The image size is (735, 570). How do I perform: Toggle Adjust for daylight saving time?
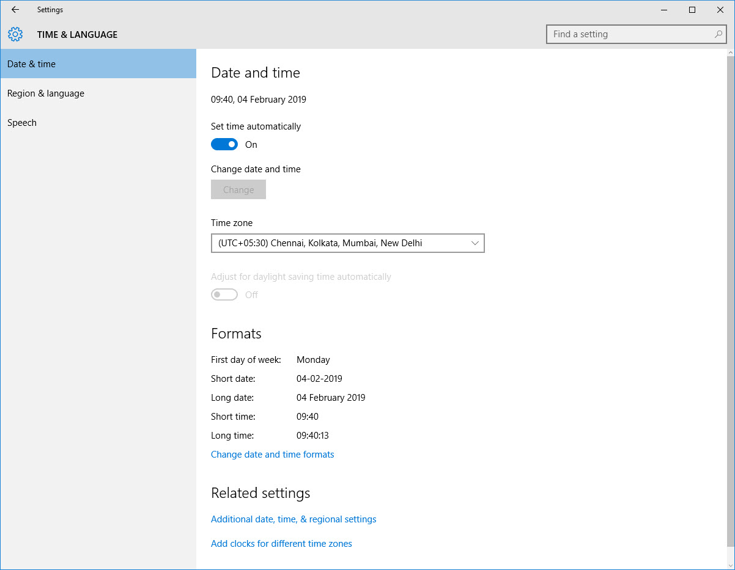pyautogui.click(x=224, y=294)
